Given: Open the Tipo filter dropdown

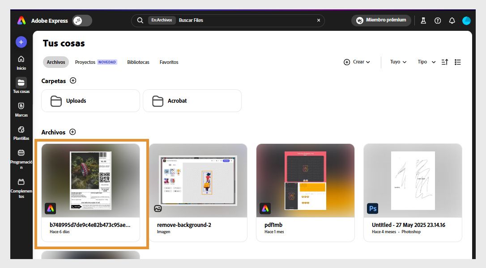Looking at the screenshot, I should [x=425, y=62].
